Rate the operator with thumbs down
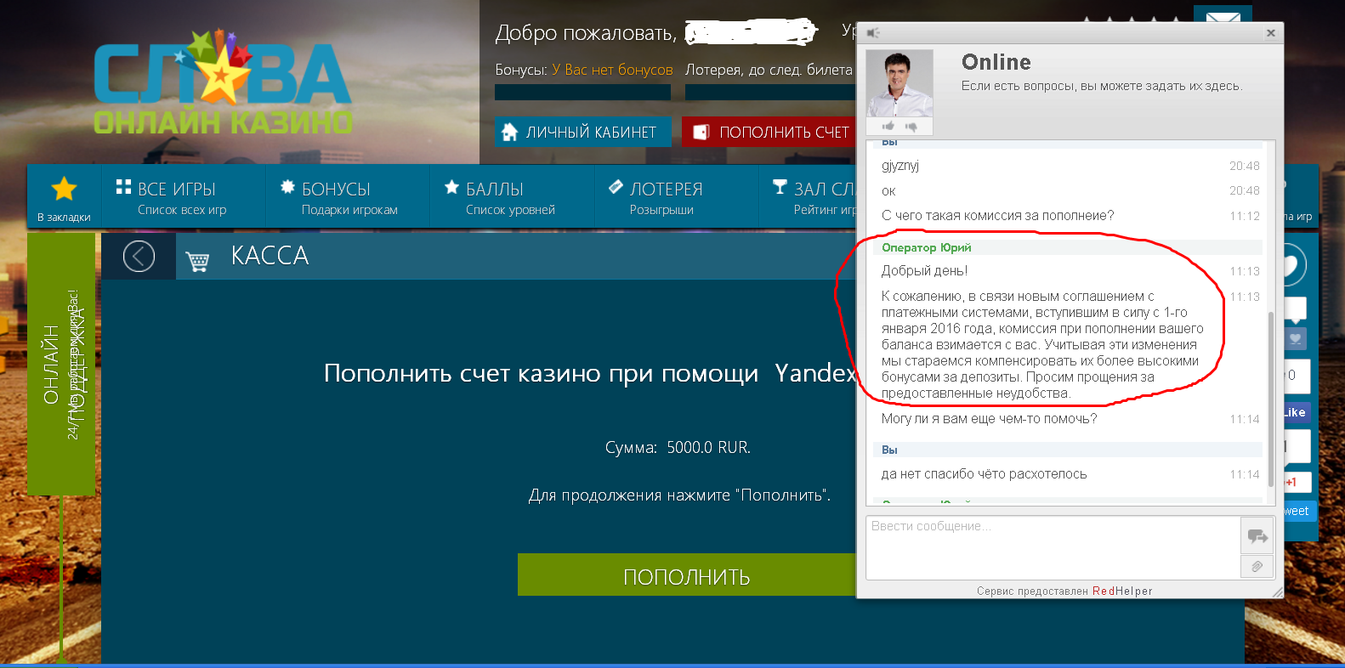Viewport: 1345px width, 668px height. click(911, 127)
